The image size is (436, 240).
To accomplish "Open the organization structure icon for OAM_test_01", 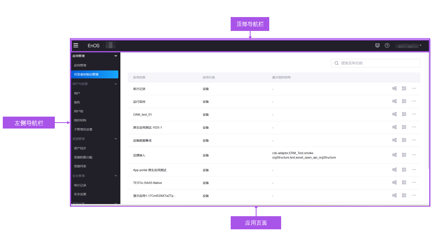I will tap(394, 114).
